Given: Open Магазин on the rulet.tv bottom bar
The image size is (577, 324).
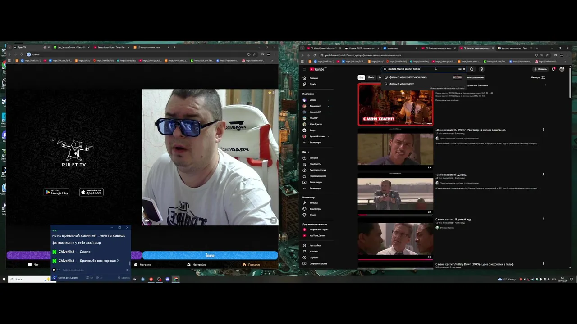Looking at the screenshot, I should tap(142, 265).
